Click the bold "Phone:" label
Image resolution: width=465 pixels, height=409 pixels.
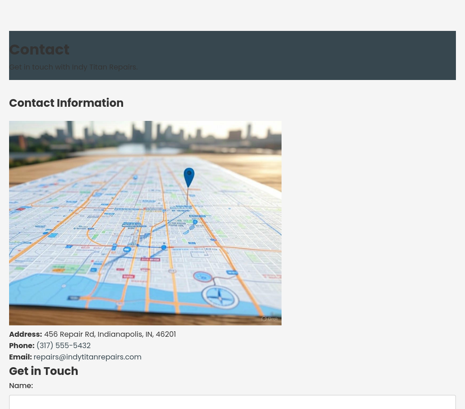pyautogui.click(x=22, y=345)
